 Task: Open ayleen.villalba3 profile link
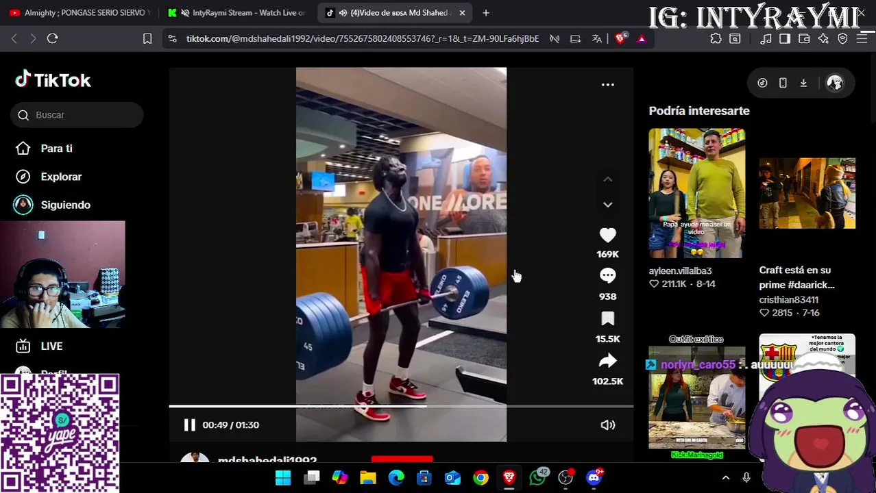(680, 271)
